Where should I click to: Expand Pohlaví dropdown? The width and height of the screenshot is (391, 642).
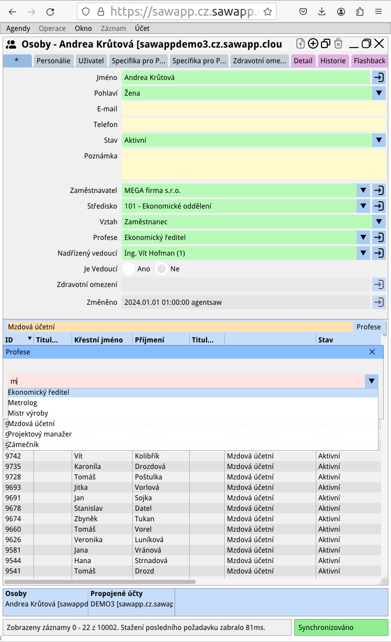click(378, 93)
